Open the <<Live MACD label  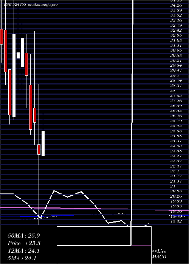click(x=159, y=254)
